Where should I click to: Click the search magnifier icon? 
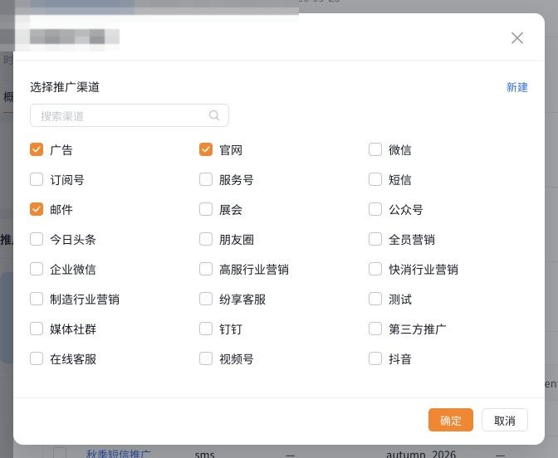[214, 115]
